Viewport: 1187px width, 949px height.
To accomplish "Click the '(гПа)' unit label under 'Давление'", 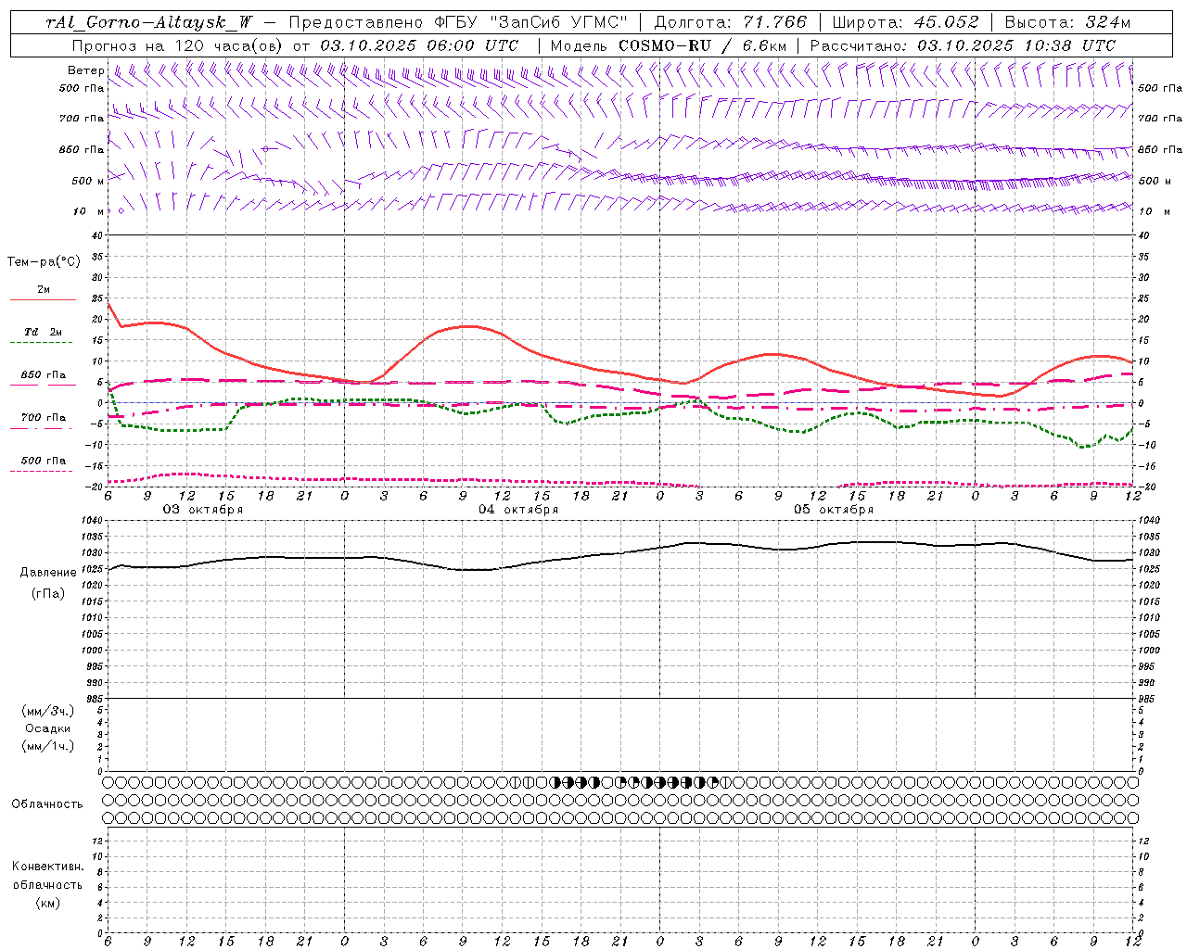I will 48,593.
